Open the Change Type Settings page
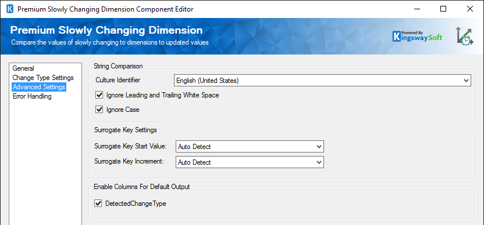 (x=43, y=78)
